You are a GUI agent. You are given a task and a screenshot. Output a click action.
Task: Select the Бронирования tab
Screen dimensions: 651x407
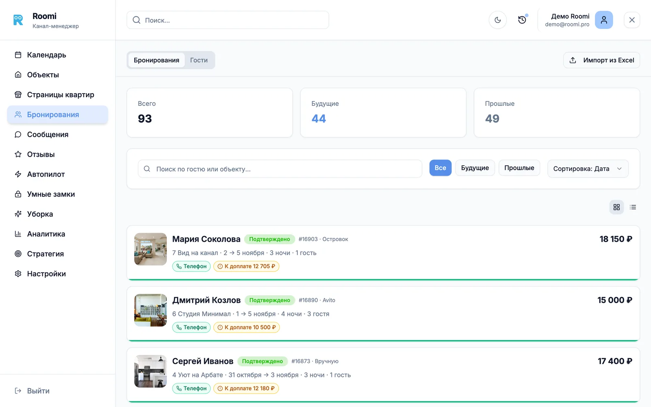click(157, 60)
